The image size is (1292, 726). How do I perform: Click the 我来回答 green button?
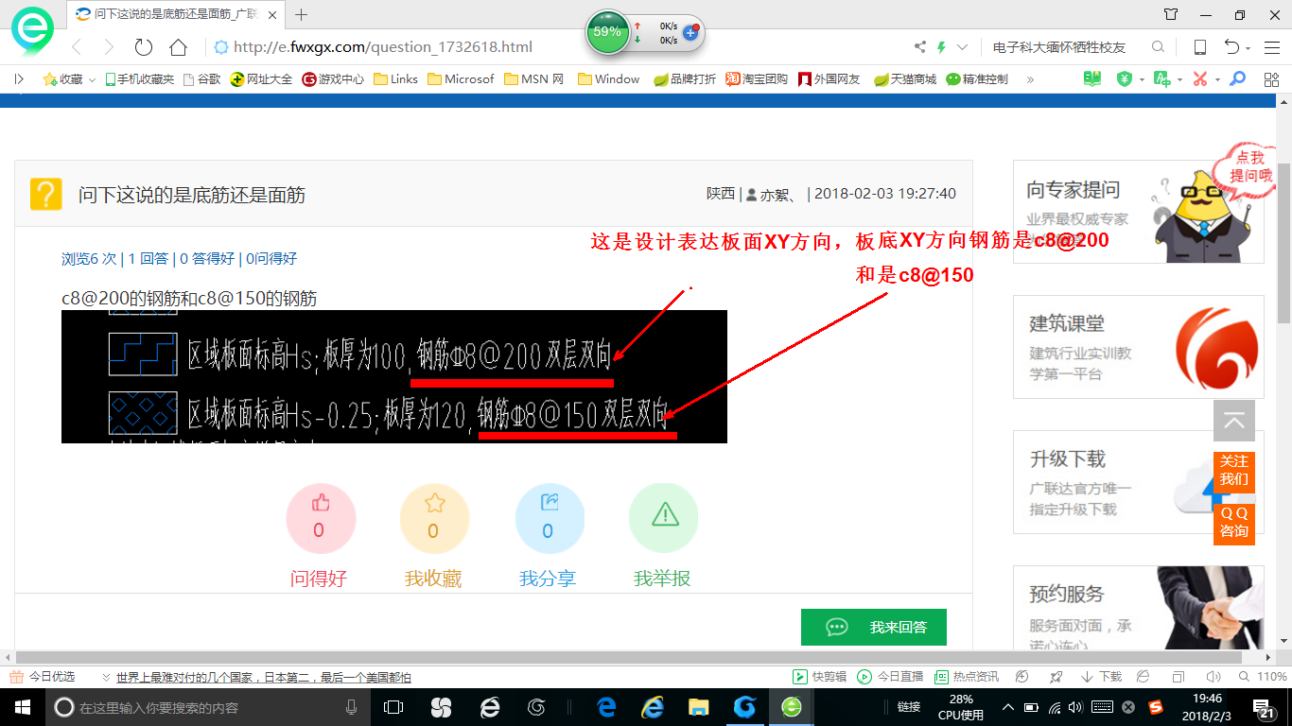click(x=873, y=627)
